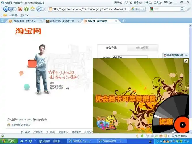Viewport: 192px width, 144px height.
Task: Click the 淘宝网 orange logo
Action: [28, 31]
